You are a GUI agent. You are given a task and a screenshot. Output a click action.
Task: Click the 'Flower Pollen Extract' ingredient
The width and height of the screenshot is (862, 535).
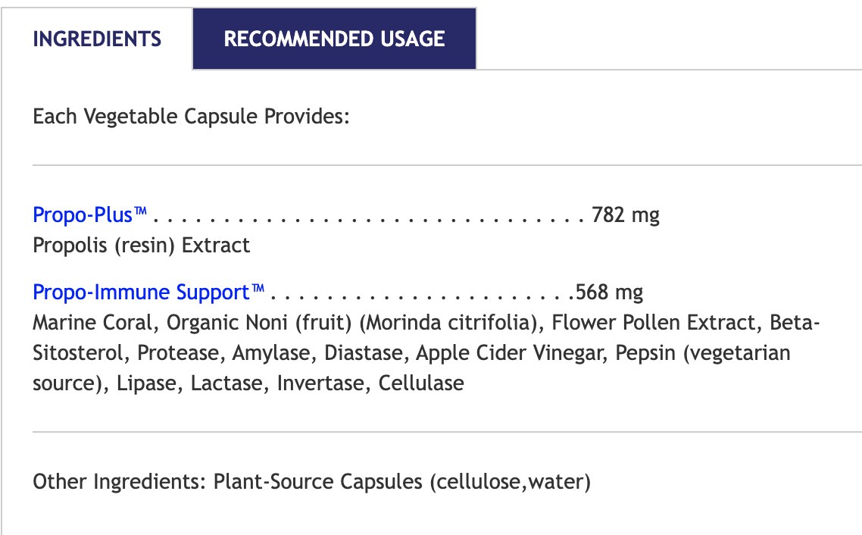pyautogui.click(x=654, y=323)
